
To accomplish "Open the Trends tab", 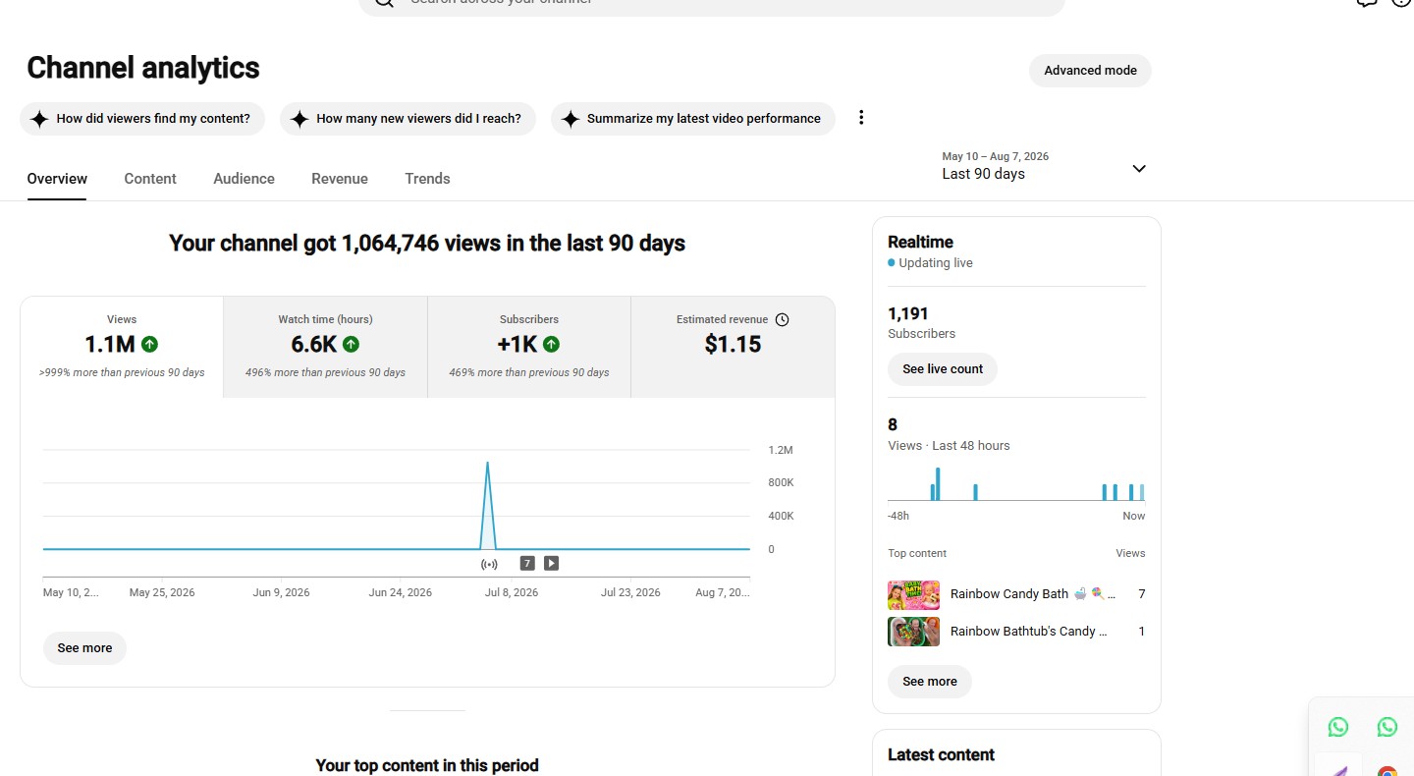I will [427, 179].
